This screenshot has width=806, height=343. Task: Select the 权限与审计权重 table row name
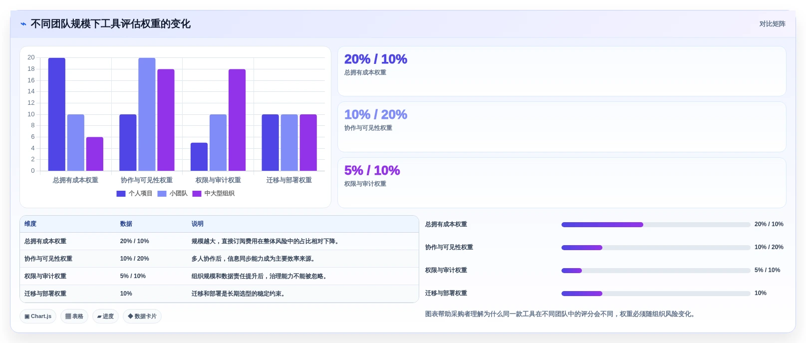(45, 277)
